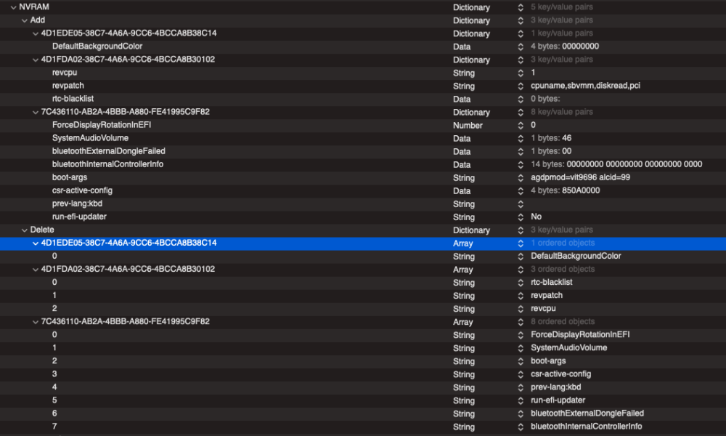Select SystemAudioVolume key under Add
Image resolution: width=726 pixels, height=436 pixels.
point(90,138)
